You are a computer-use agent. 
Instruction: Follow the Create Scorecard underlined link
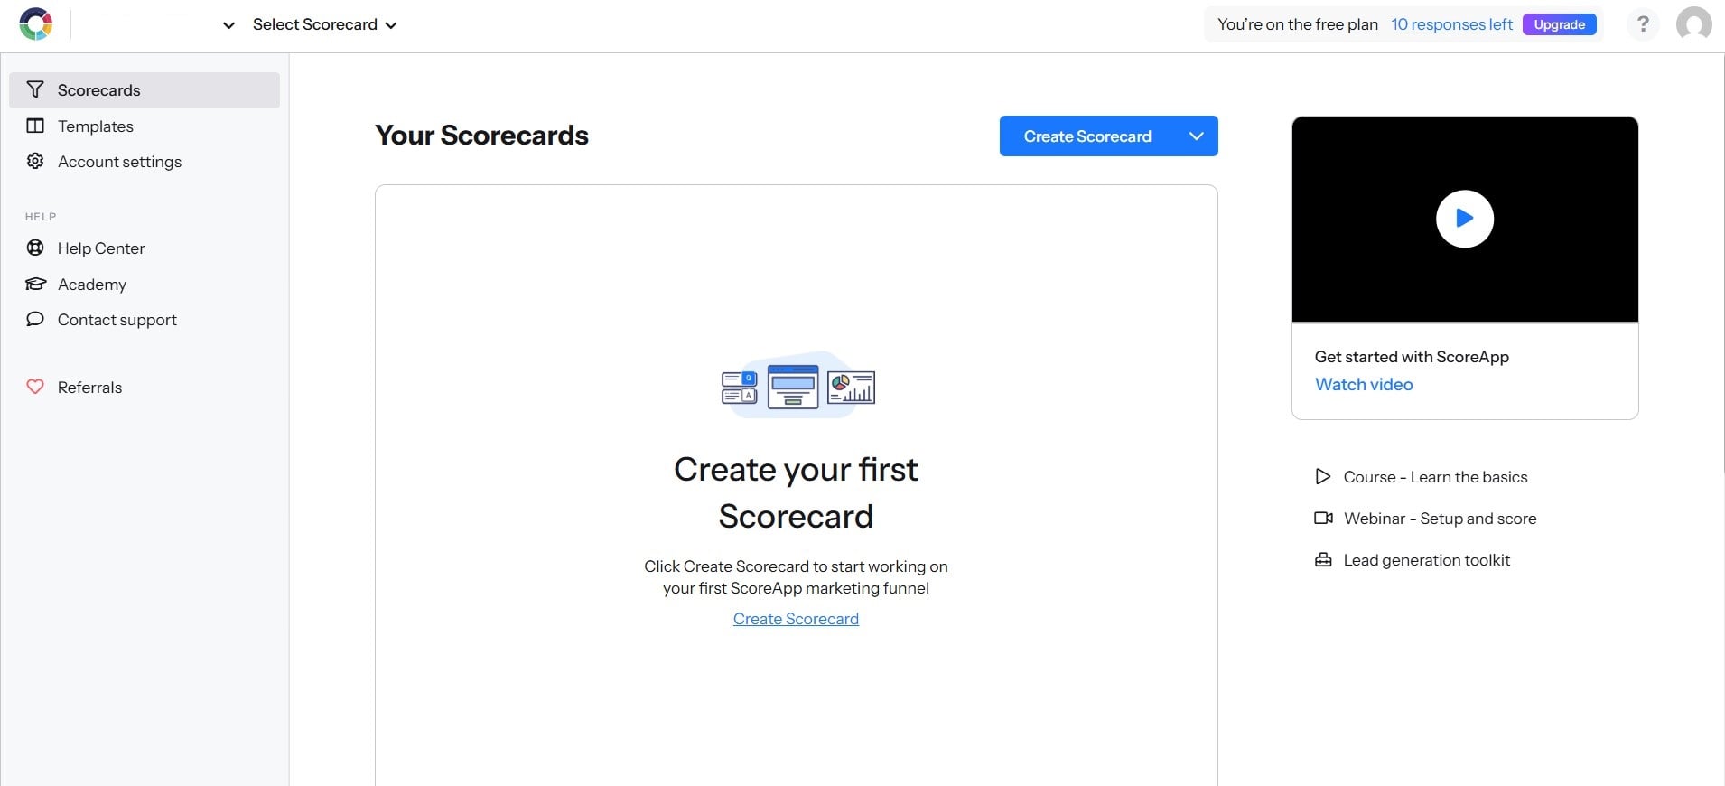coord(796,619)
